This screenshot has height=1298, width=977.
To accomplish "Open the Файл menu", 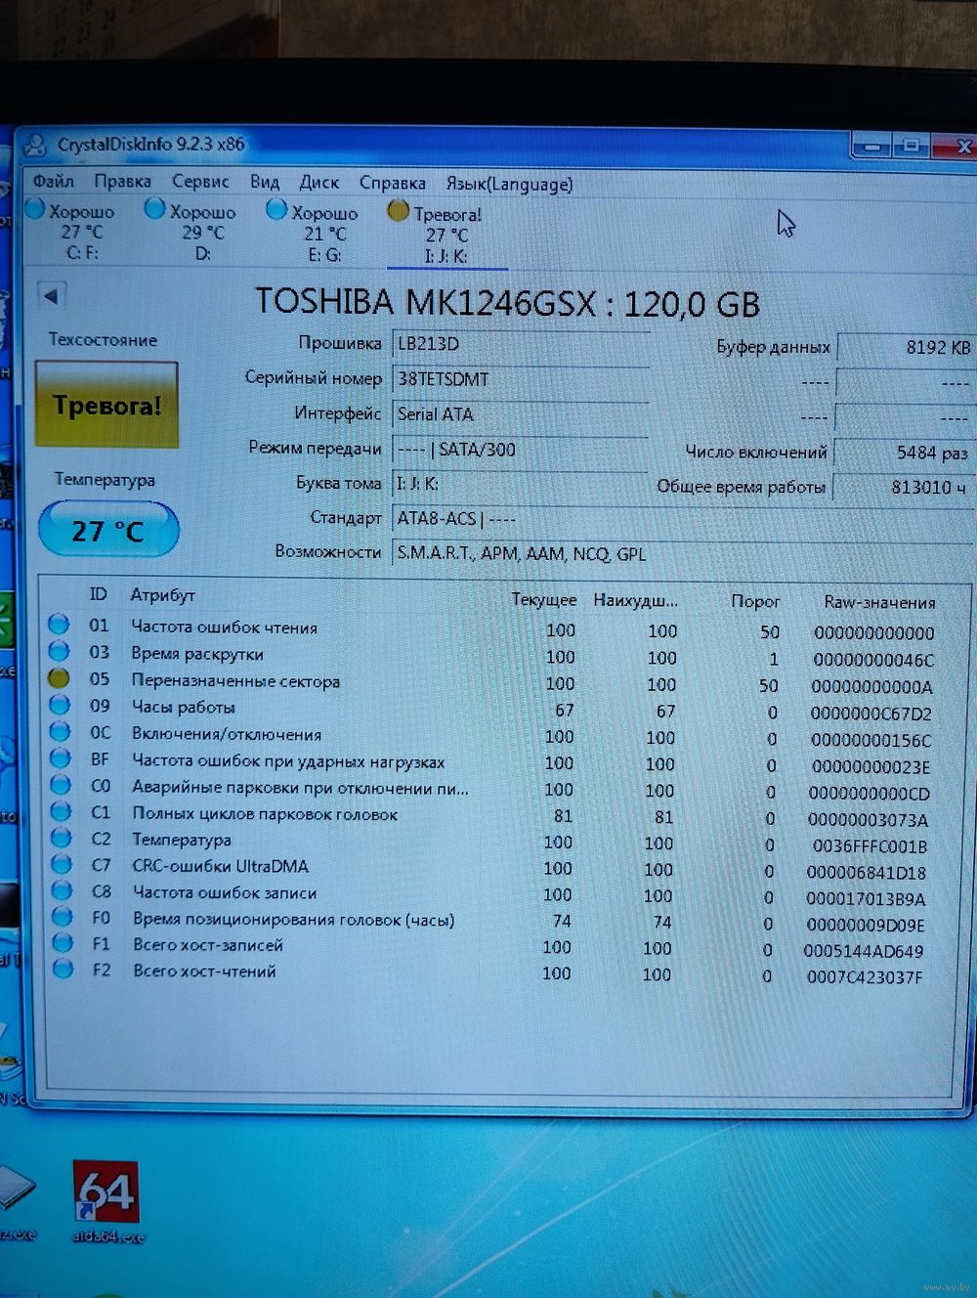I will (54, 181).
